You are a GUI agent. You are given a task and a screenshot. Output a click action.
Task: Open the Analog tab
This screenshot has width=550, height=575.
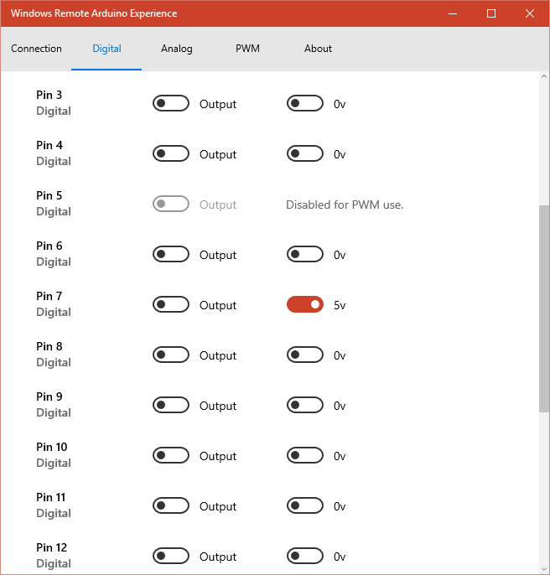[176, 49]
